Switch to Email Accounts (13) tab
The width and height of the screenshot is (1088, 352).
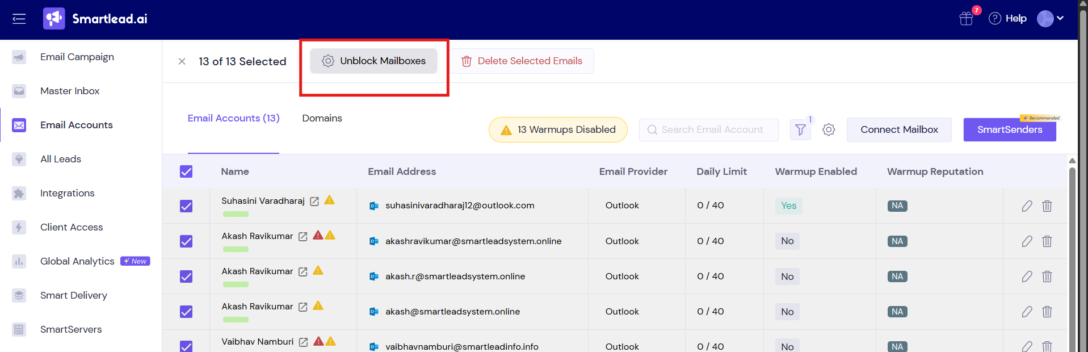(233, 118)
